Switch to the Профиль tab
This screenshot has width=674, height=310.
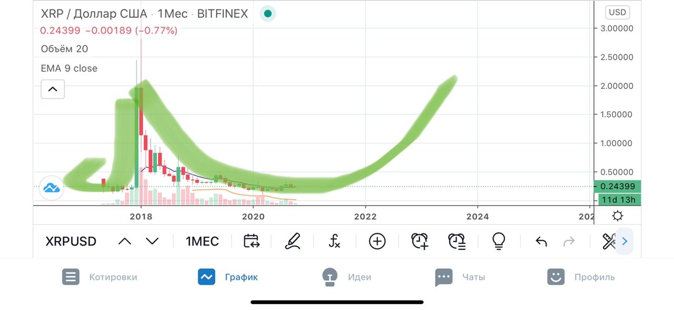coord(581,277)
